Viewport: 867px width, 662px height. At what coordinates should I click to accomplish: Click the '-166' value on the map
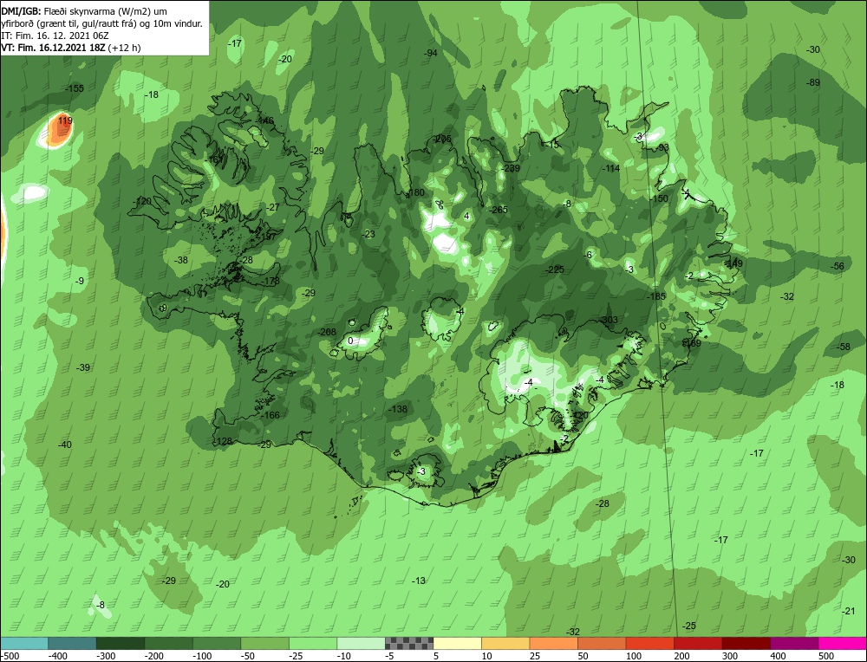[x=270, y=415]
